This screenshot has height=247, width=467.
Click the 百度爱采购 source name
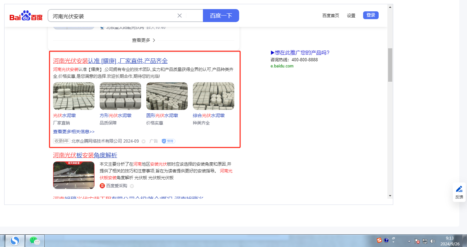[x=117, y=186]
